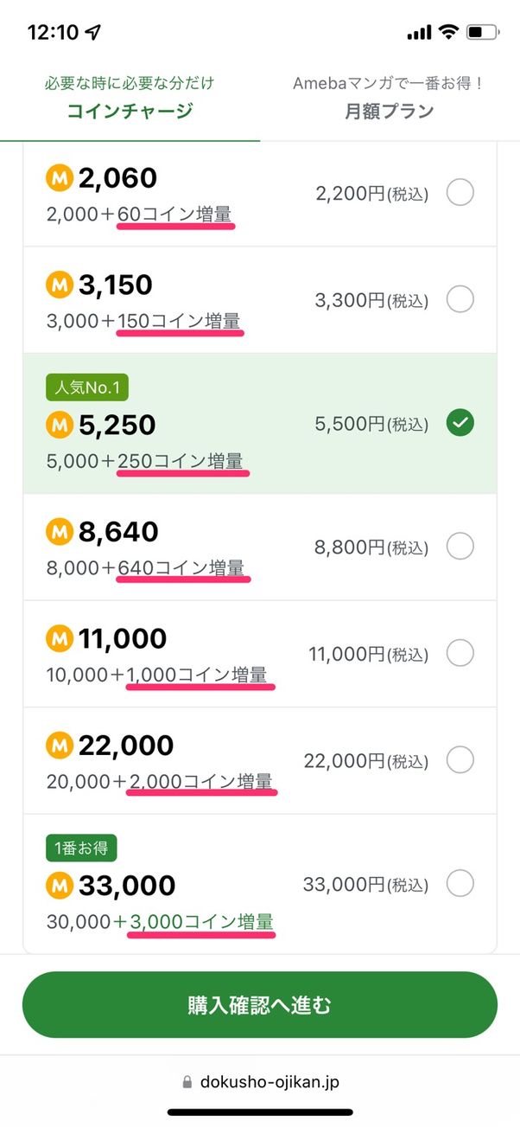Click the coin icon in the 人気No.1 plan

pos(58,425)
